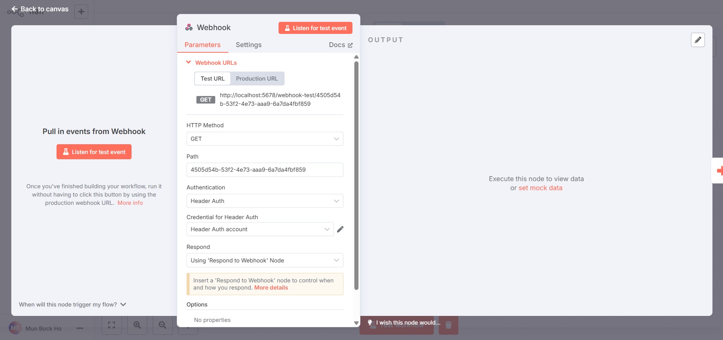723x340 pixels.
Task: Zoom in on the canvas
Action: [x=137, y=325]
